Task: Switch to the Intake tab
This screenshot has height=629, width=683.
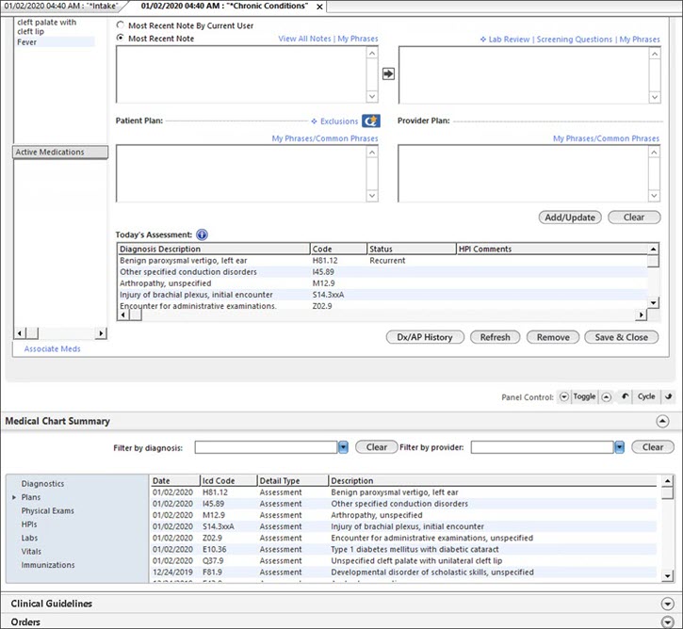Action: pos(61,6)
